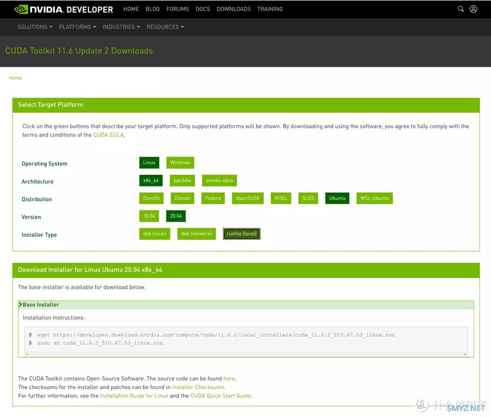Expand the RESOURCES dropdown menu

[165, 27]
